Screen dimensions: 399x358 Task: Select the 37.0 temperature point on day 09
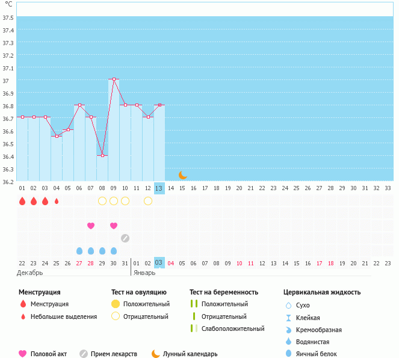point(114,79)
